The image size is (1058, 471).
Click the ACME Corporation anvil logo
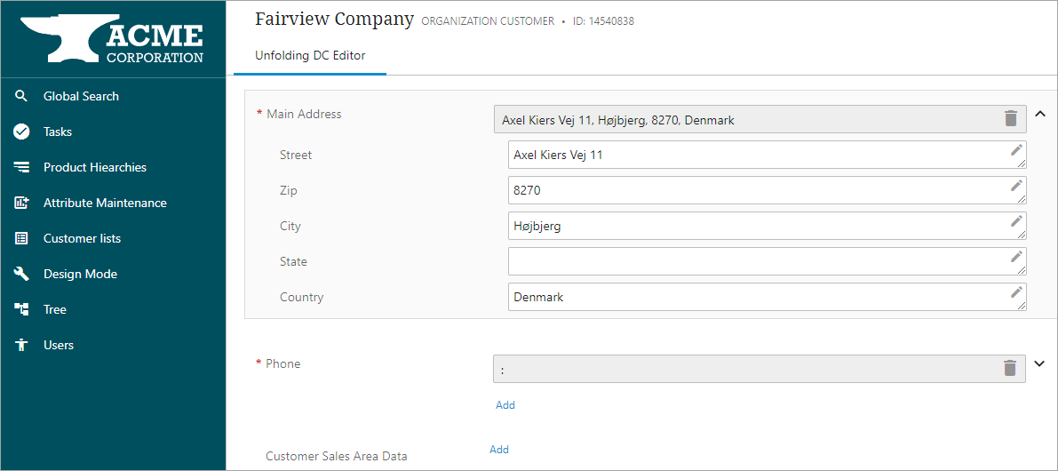113,40
